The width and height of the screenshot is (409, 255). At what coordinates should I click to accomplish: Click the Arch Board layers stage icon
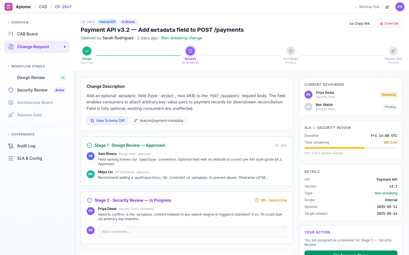(291, 51)
